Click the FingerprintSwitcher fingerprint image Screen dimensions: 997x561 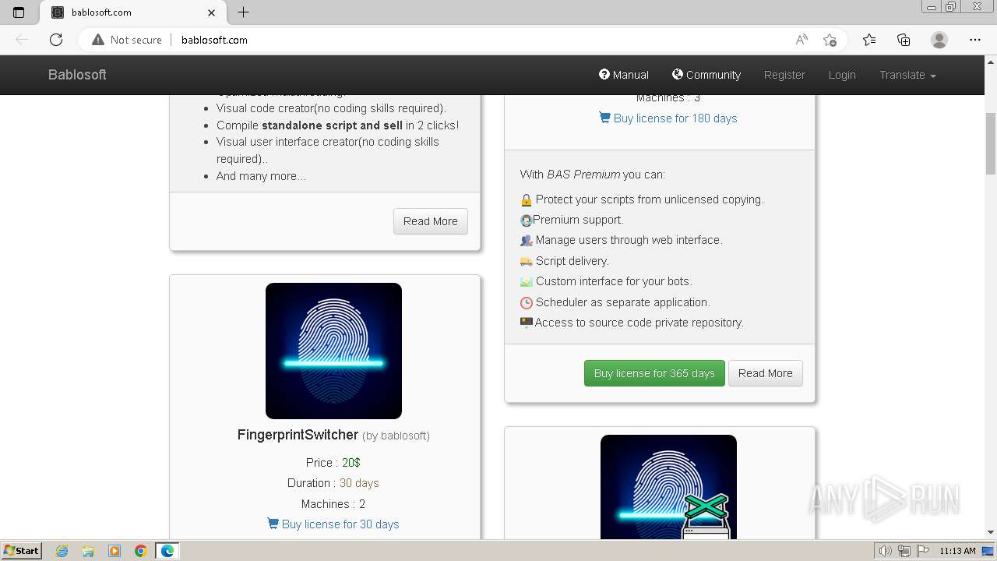pyautogui.click(x=333, y=351)
